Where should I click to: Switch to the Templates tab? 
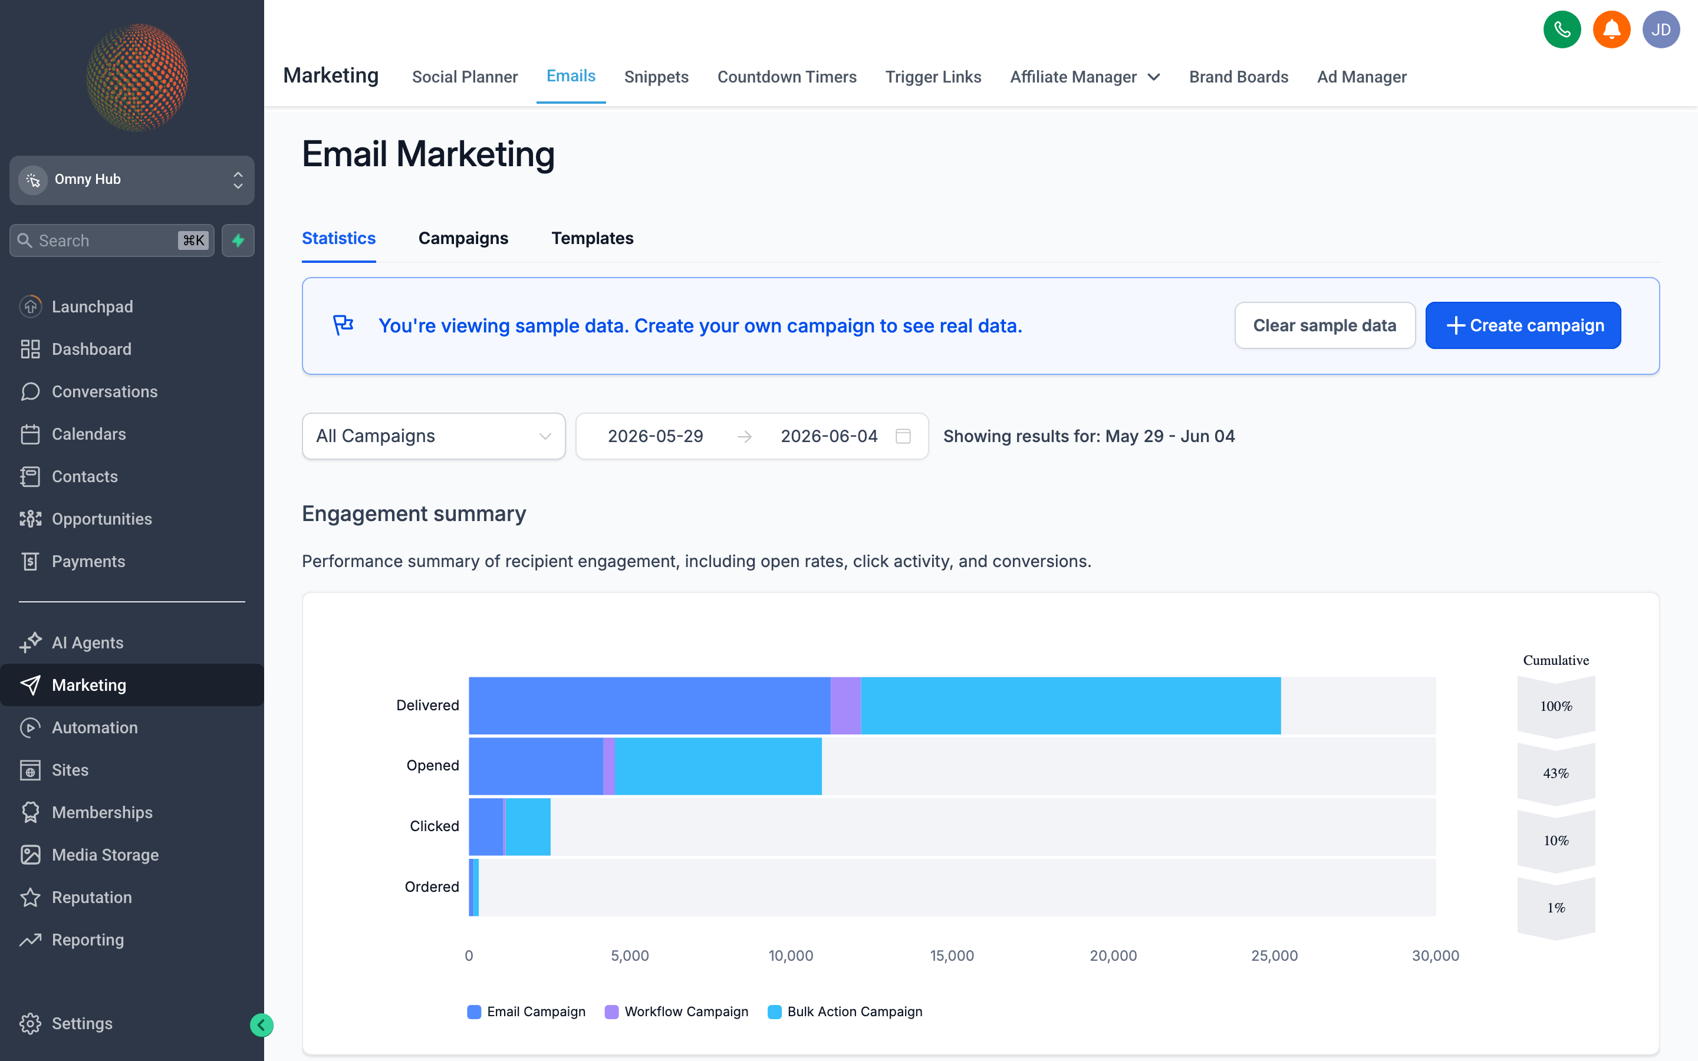coord(592,239)
